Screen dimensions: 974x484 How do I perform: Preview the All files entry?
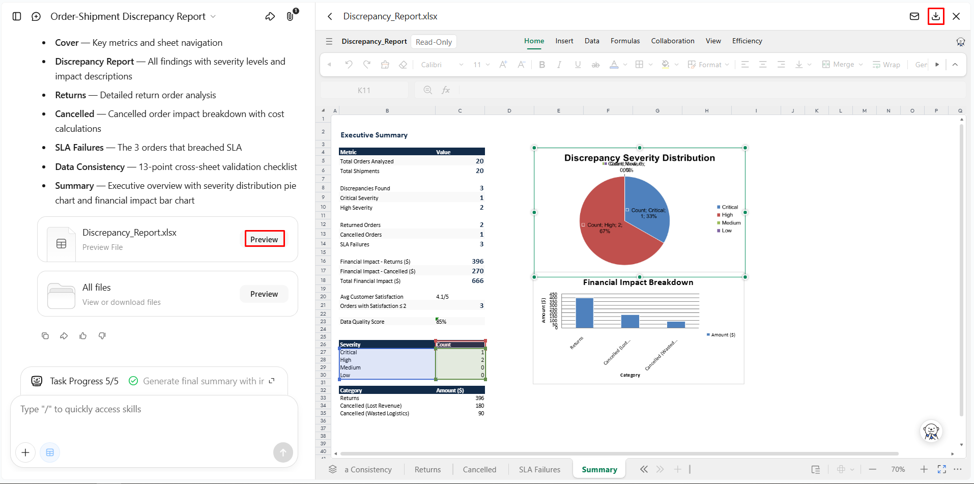(264, 294)
